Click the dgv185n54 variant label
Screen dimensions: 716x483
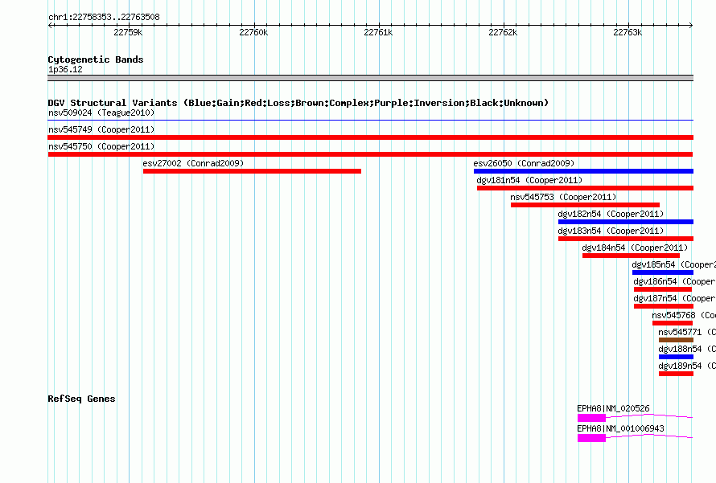tap(673, 265)
